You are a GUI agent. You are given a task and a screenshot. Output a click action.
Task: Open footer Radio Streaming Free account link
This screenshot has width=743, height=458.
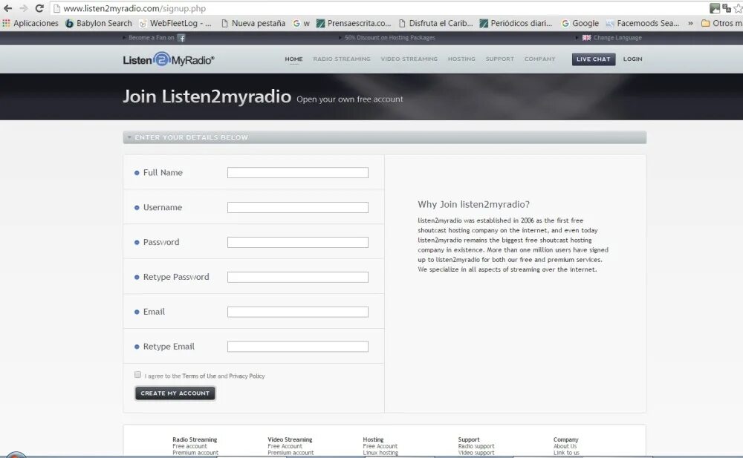[x=189, y=446]
